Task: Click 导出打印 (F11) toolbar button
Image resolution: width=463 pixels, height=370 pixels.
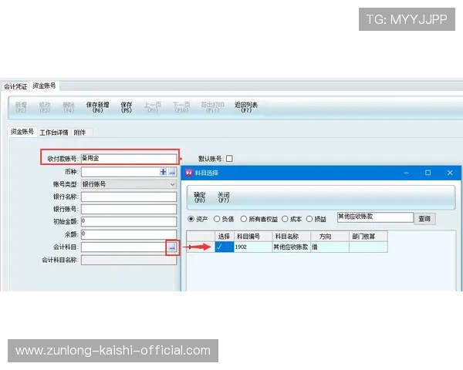Action: (x=213, y=107)
